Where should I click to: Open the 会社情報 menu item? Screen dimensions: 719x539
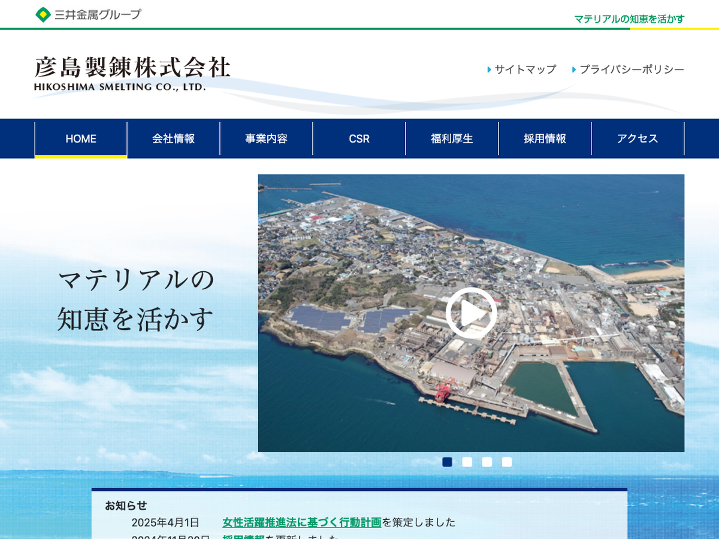click(x=174, y=138)
